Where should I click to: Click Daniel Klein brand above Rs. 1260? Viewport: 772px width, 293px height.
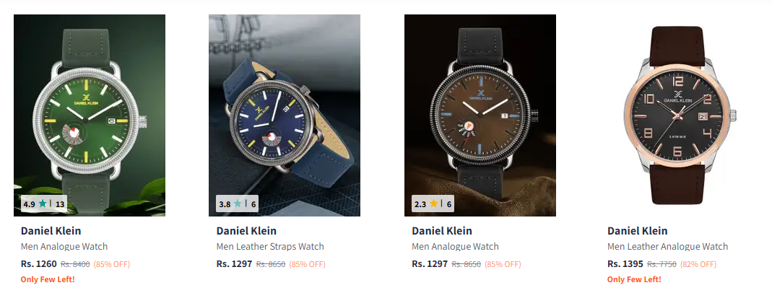tap(51, 231)
